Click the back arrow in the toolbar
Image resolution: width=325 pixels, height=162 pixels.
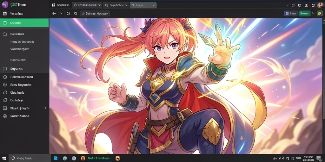point(54,13)
